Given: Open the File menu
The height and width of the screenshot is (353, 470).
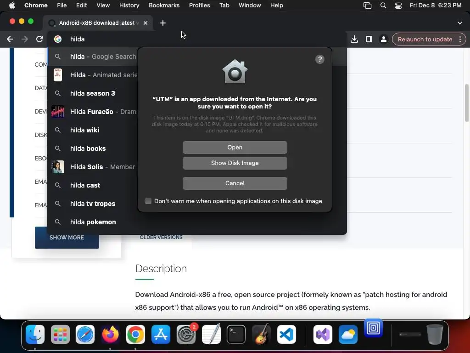Looking at the screenshot, I should [x=62, y=5].
